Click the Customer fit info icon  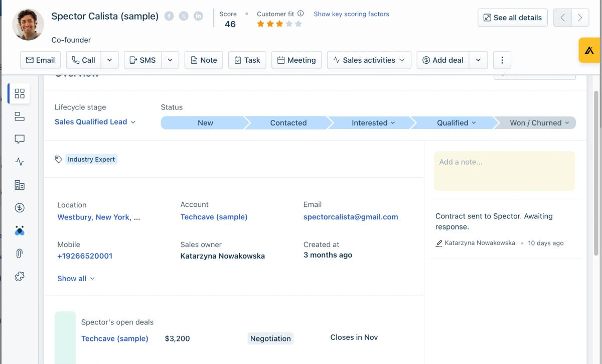coord(300,14)
